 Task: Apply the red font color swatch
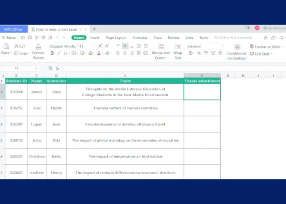(x=99, y=53)
